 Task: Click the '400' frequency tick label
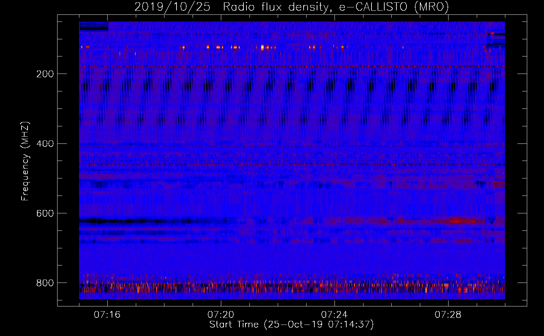coord(45,144)
